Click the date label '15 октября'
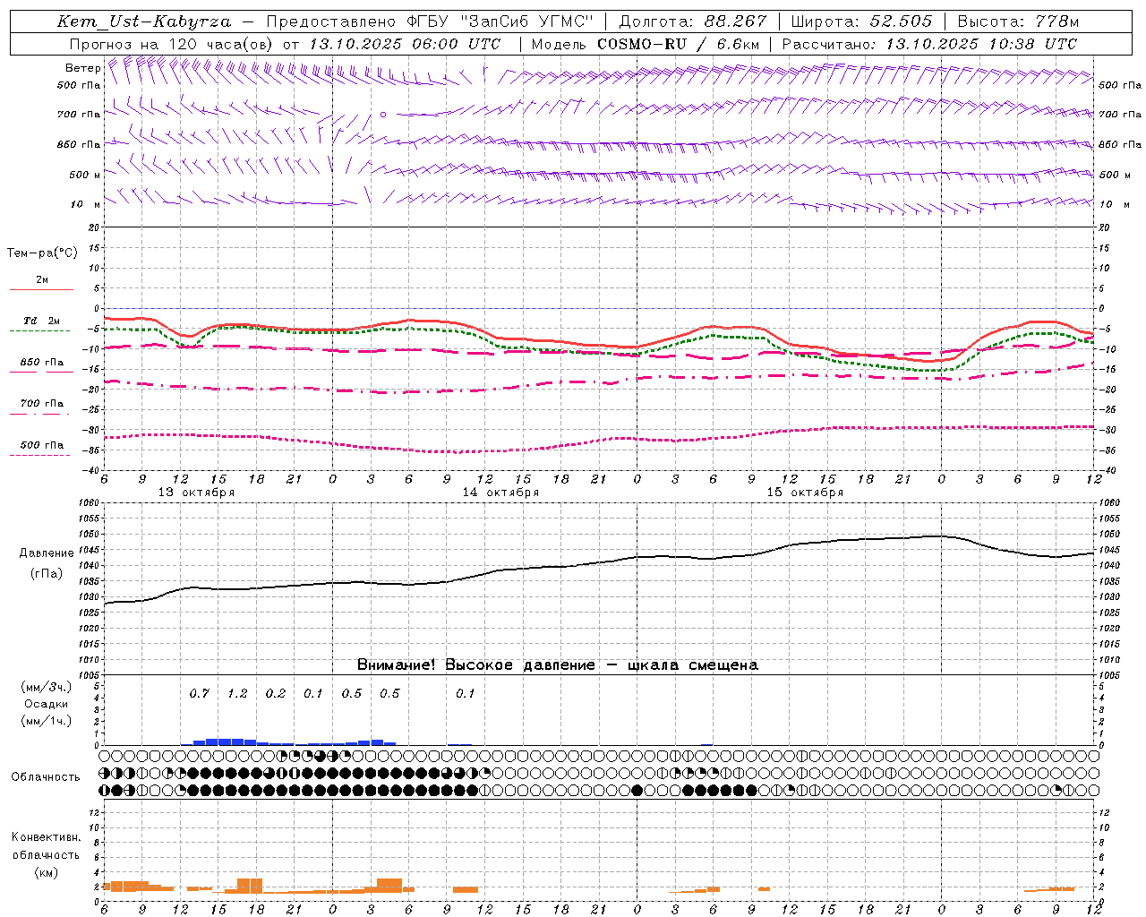The image size is (1146, 917). pyautogui.click(x=805, y=493)
